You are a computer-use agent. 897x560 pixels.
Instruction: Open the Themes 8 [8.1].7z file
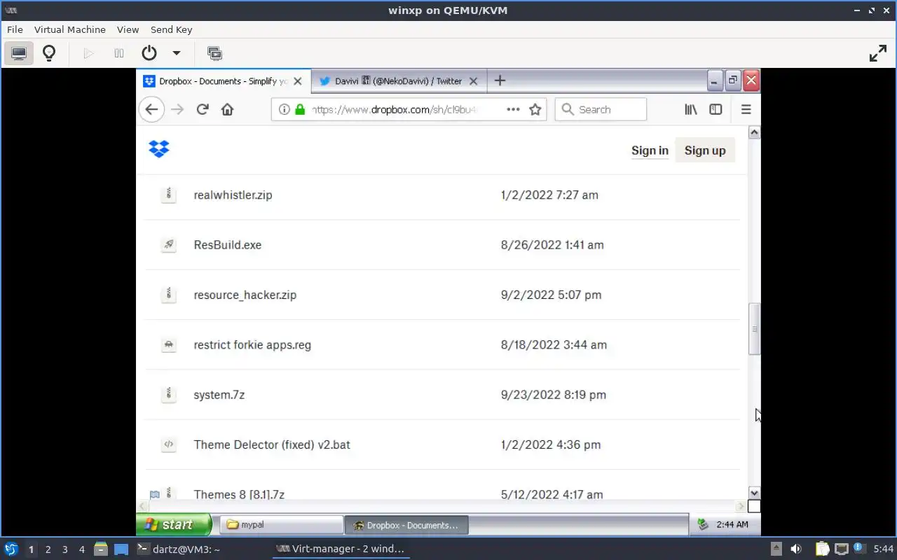click(x=239, y=494)
